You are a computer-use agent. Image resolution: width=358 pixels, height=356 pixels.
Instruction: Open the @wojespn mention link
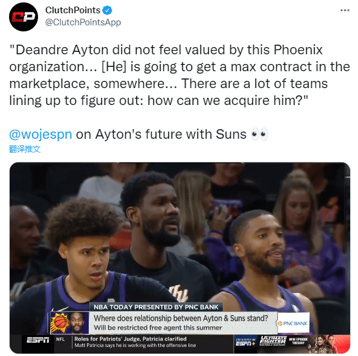click(x=40, y=134)
